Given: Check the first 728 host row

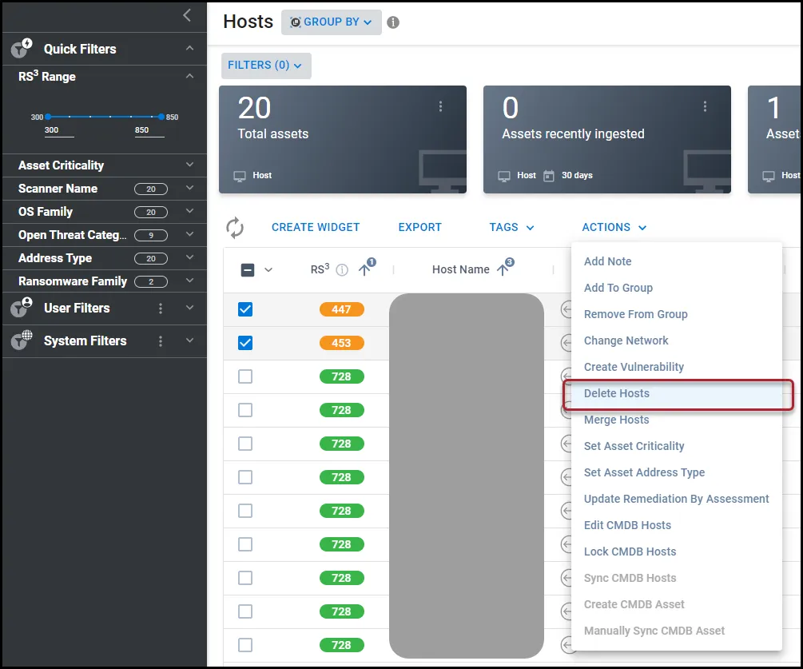Looking at the screenshot, I should click(x=245, y=376).
